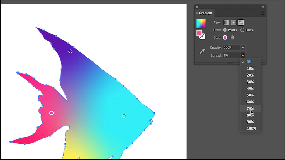Viewport: 285px width, 160px height.
Task: Select 90% spread option
Action: point(251,122)
